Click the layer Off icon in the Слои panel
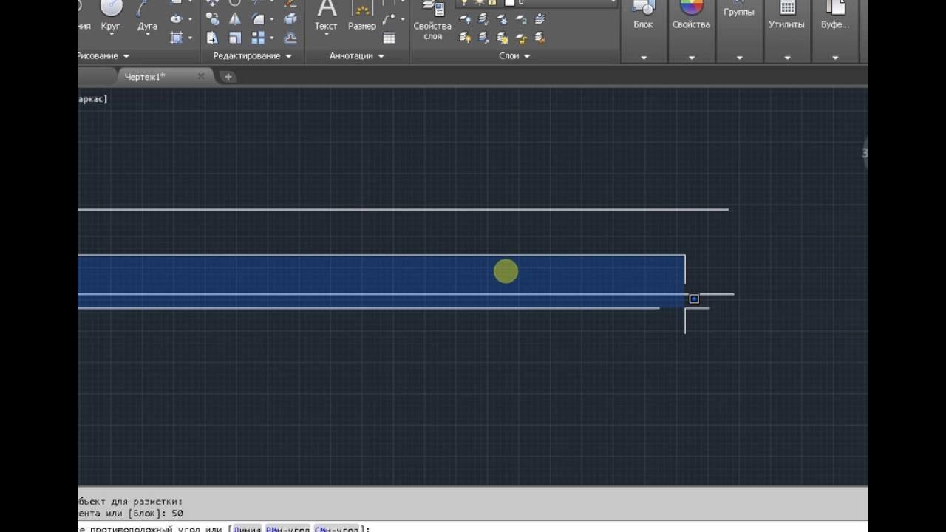This screenshot has height=532, width=946. click(464, 20)
